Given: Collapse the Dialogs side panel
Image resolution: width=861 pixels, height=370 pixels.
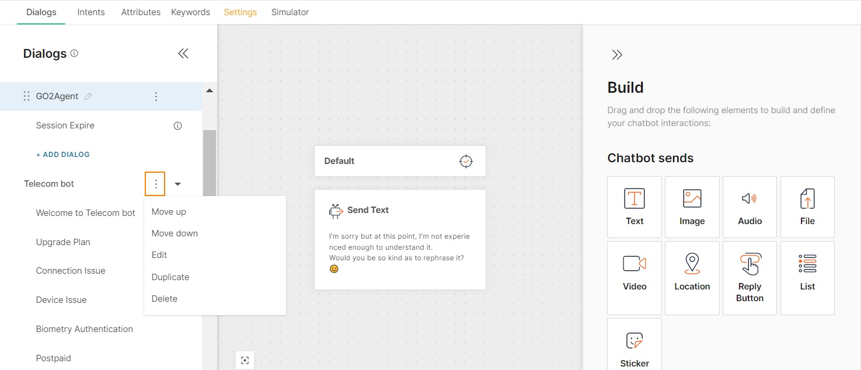Looking at the screenshot, I should [183, 54].
